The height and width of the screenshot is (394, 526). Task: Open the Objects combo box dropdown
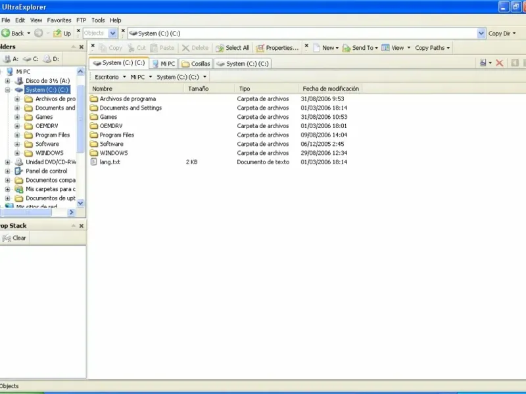112,33
